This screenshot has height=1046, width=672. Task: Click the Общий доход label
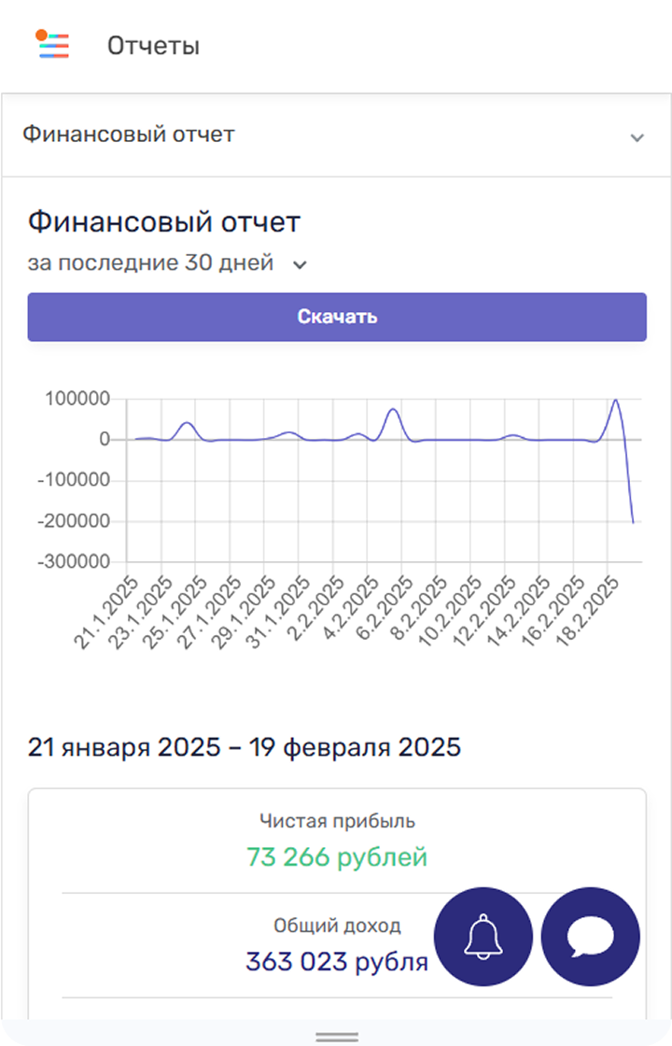(x=337, y=926)
